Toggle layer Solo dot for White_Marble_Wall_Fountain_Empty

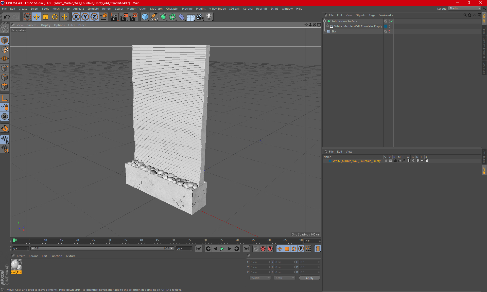click(386, 161)
